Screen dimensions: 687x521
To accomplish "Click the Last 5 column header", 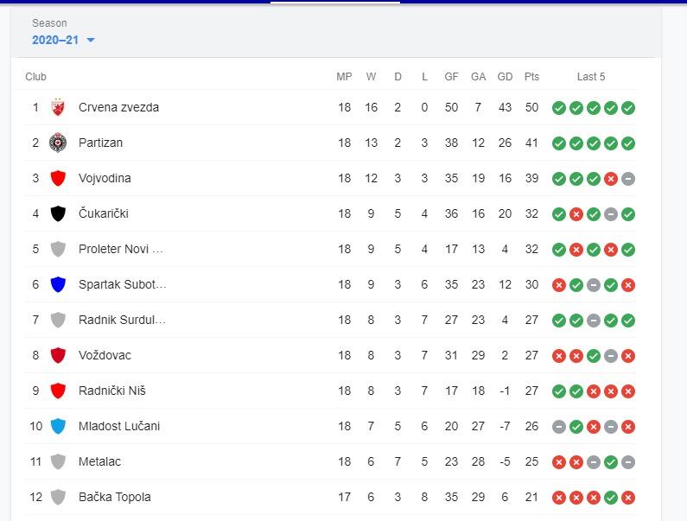I will point(591,77).
